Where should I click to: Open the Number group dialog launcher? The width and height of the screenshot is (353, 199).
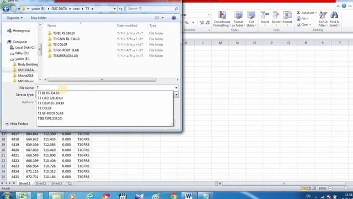[x=208, y=30]
